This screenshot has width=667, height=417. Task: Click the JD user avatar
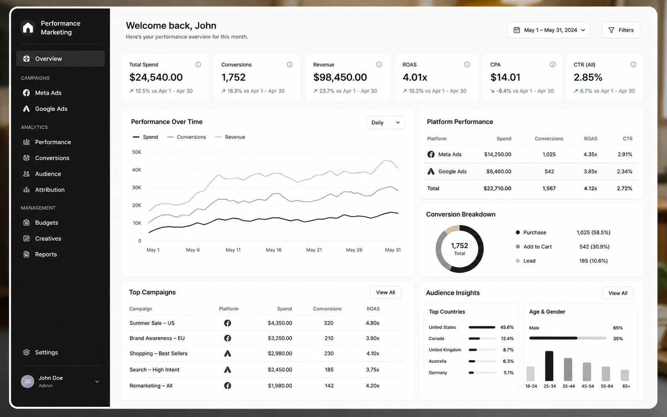point(28,382)
